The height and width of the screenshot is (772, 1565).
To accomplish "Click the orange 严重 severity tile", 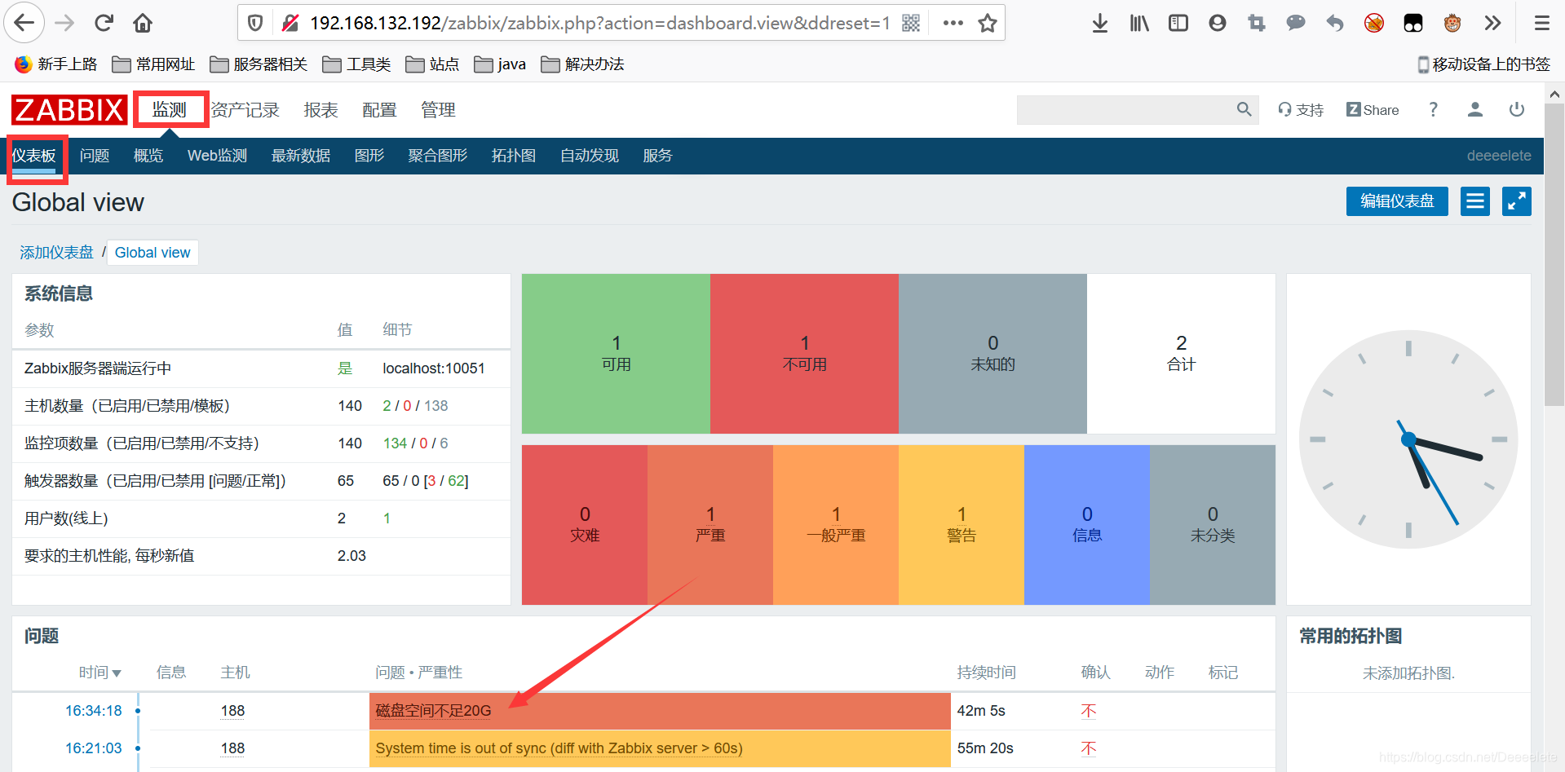I will [x=710, y=525].
